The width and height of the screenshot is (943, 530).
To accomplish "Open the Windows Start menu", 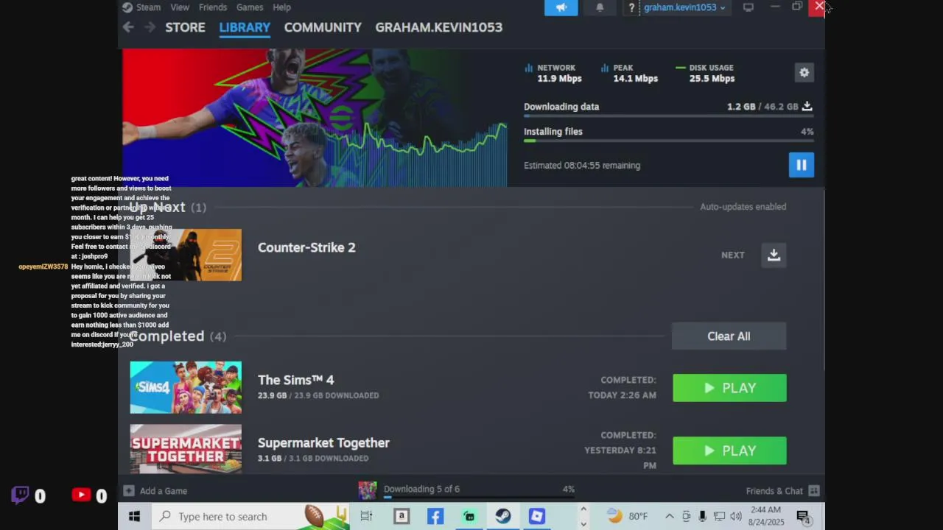I will coord(134,517).
